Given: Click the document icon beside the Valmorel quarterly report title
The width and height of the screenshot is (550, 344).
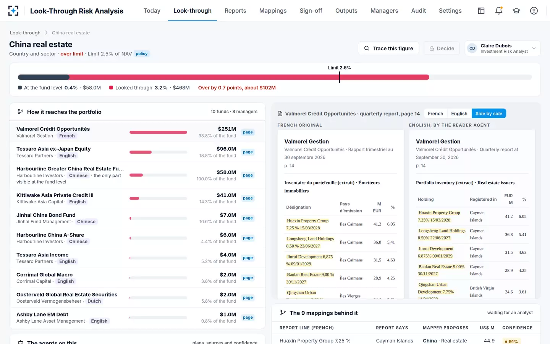Looking at the screenshot, I should pyautogui.click(x=280, y=114).
